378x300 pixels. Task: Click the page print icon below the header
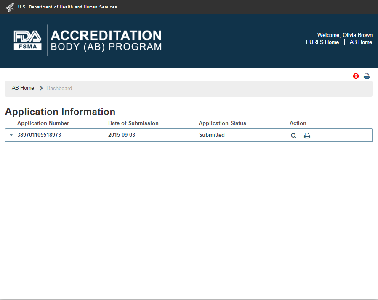click(367, 76)
